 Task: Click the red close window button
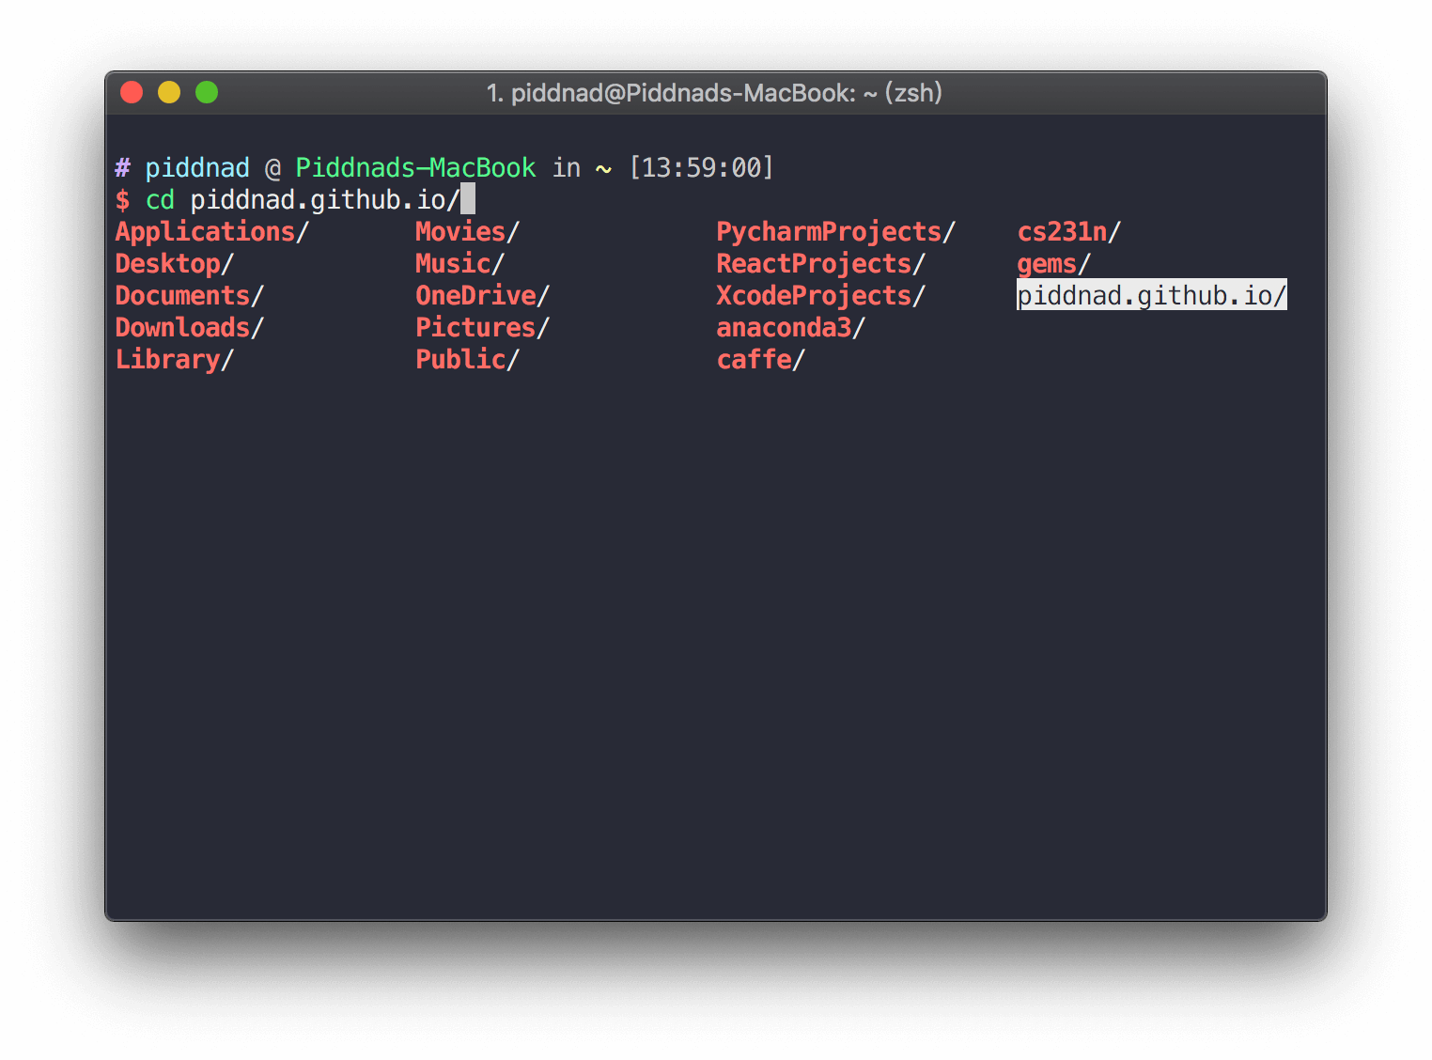click(x=132, y=92)
